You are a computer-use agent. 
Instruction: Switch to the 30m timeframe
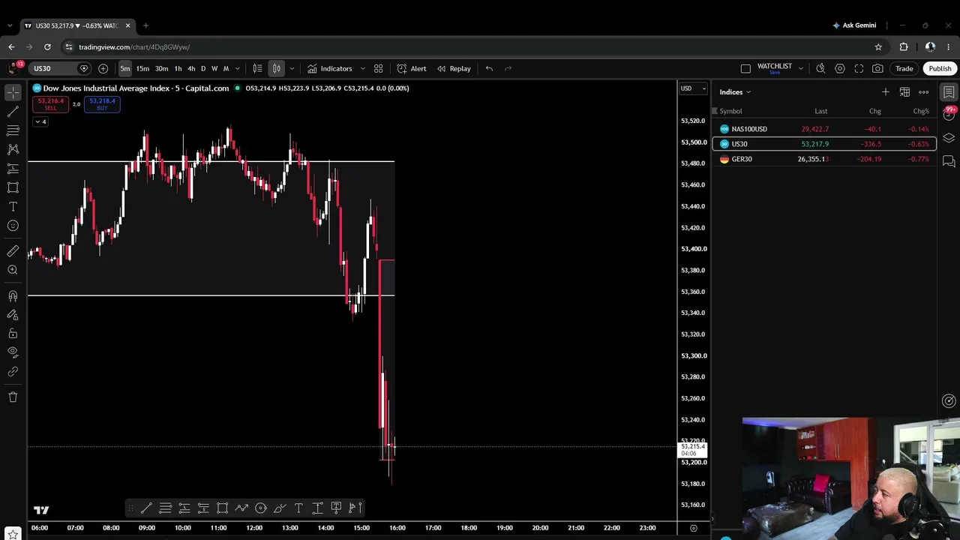click(x=161, y=68)
